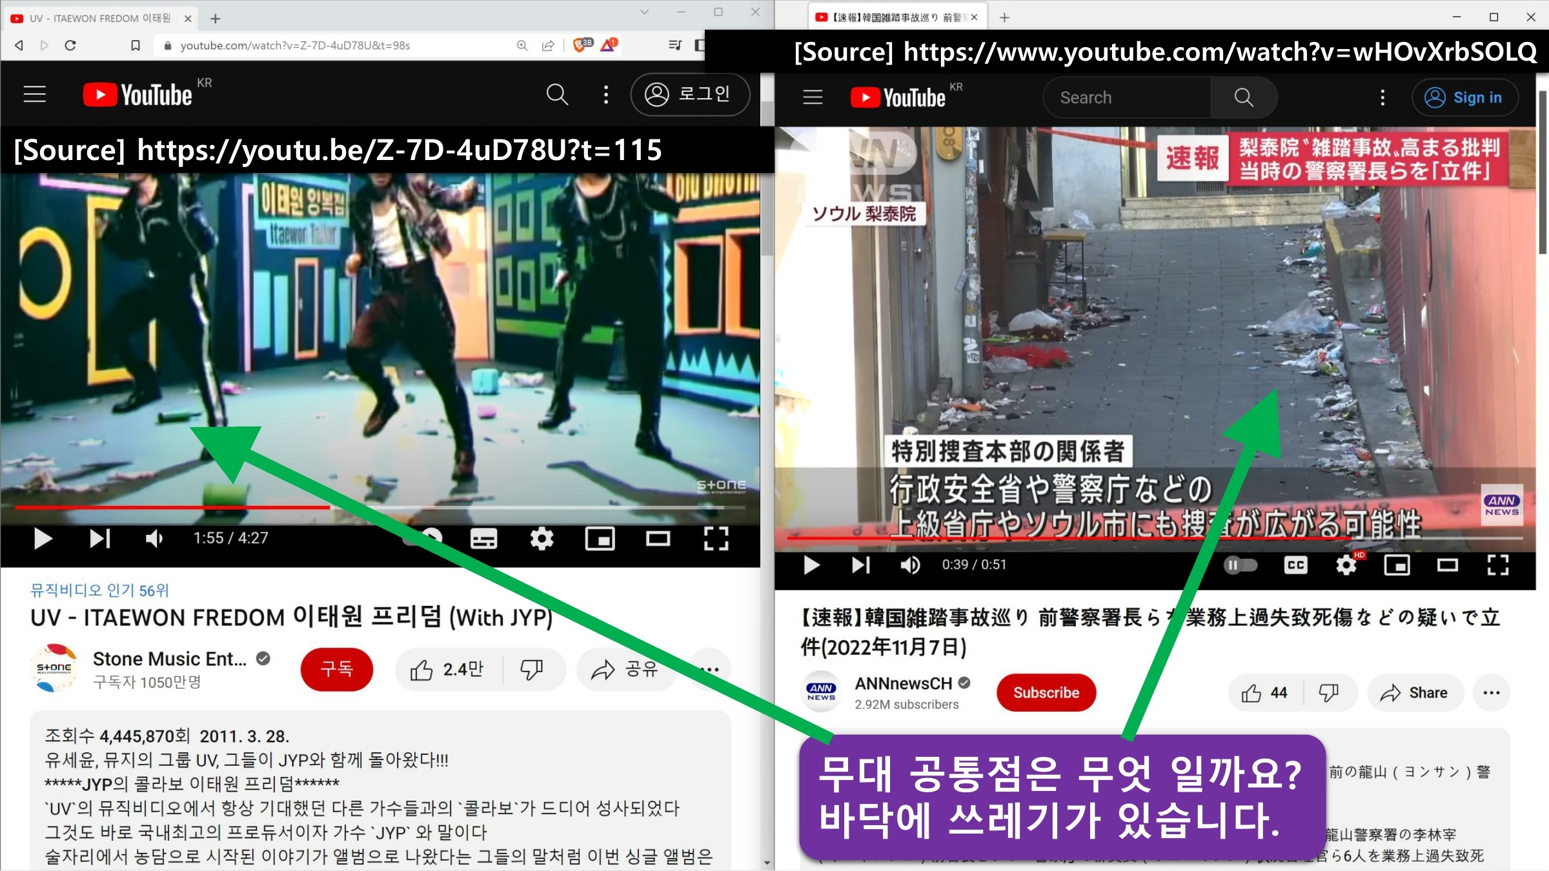Expand the tab search chevron in left browser

coord(643,12)
